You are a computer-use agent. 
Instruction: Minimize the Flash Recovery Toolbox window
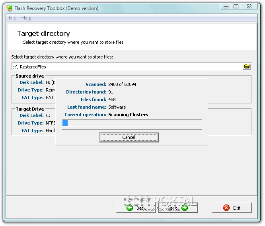(x=226, y=7)
